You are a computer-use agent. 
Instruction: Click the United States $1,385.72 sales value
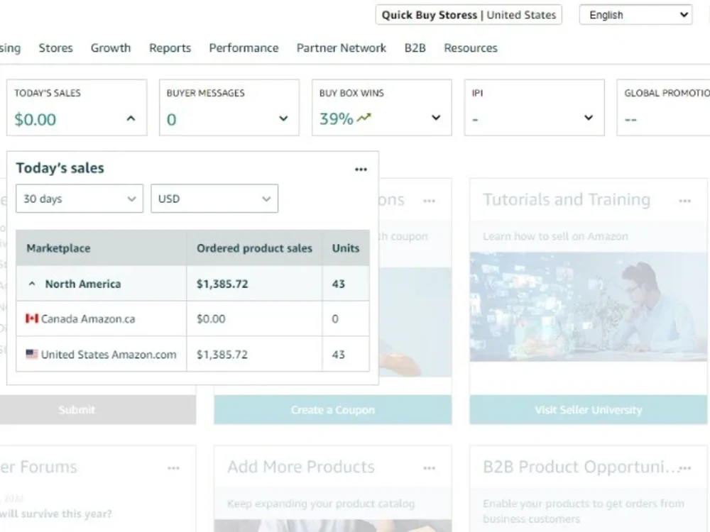tap(222, 354)
